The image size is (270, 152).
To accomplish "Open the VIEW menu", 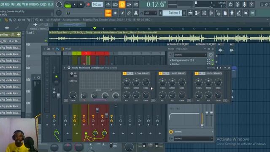I will (25, 4).
